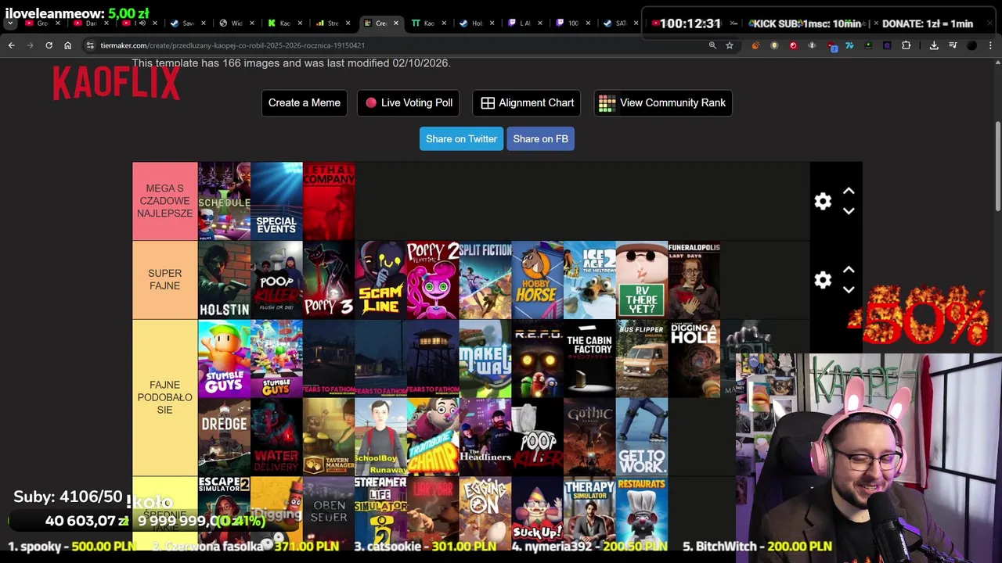This screenshot has height=563, width=1002.
Task: Move MEGA S CZADOWE tier up
Action: tap(849, 192)
